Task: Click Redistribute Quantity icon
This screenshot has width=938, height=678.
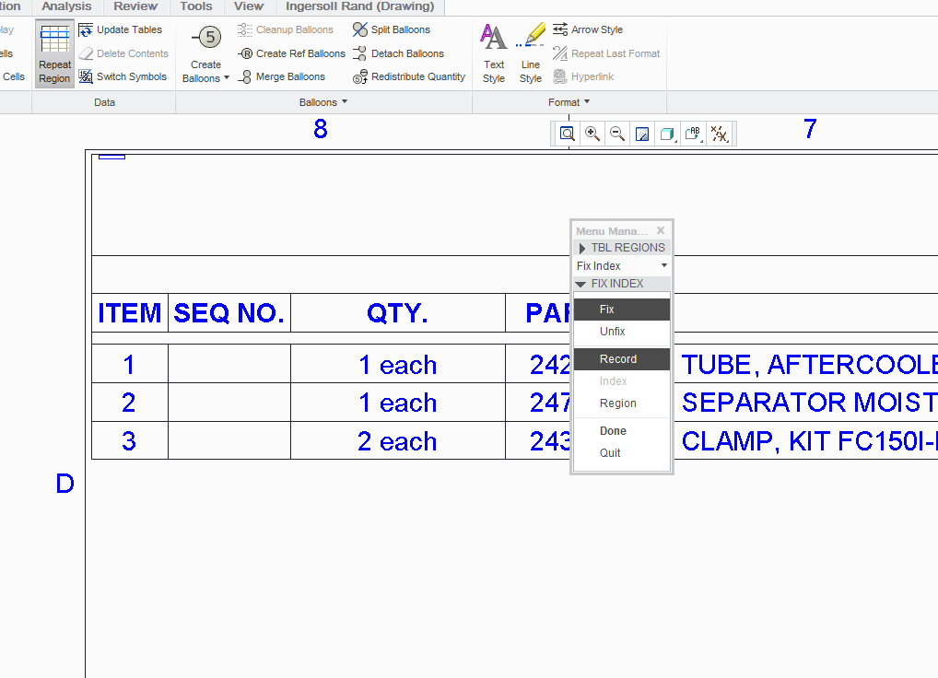Action: point(360,76)
